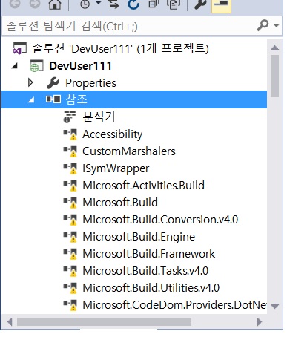
Task: Click the Collapse All icon
Action: 154,4
